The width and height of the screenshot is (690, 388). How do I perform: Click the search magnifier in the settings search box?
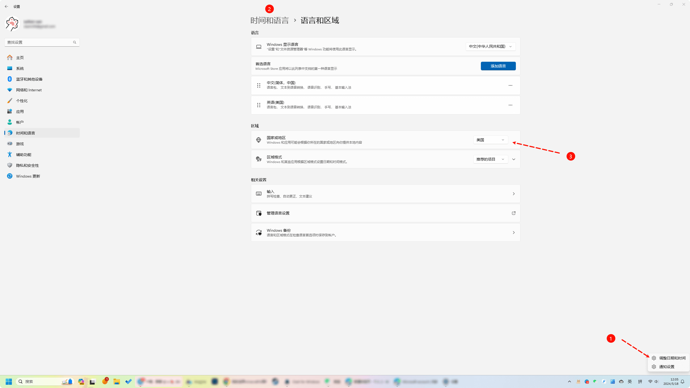(75, 42)
